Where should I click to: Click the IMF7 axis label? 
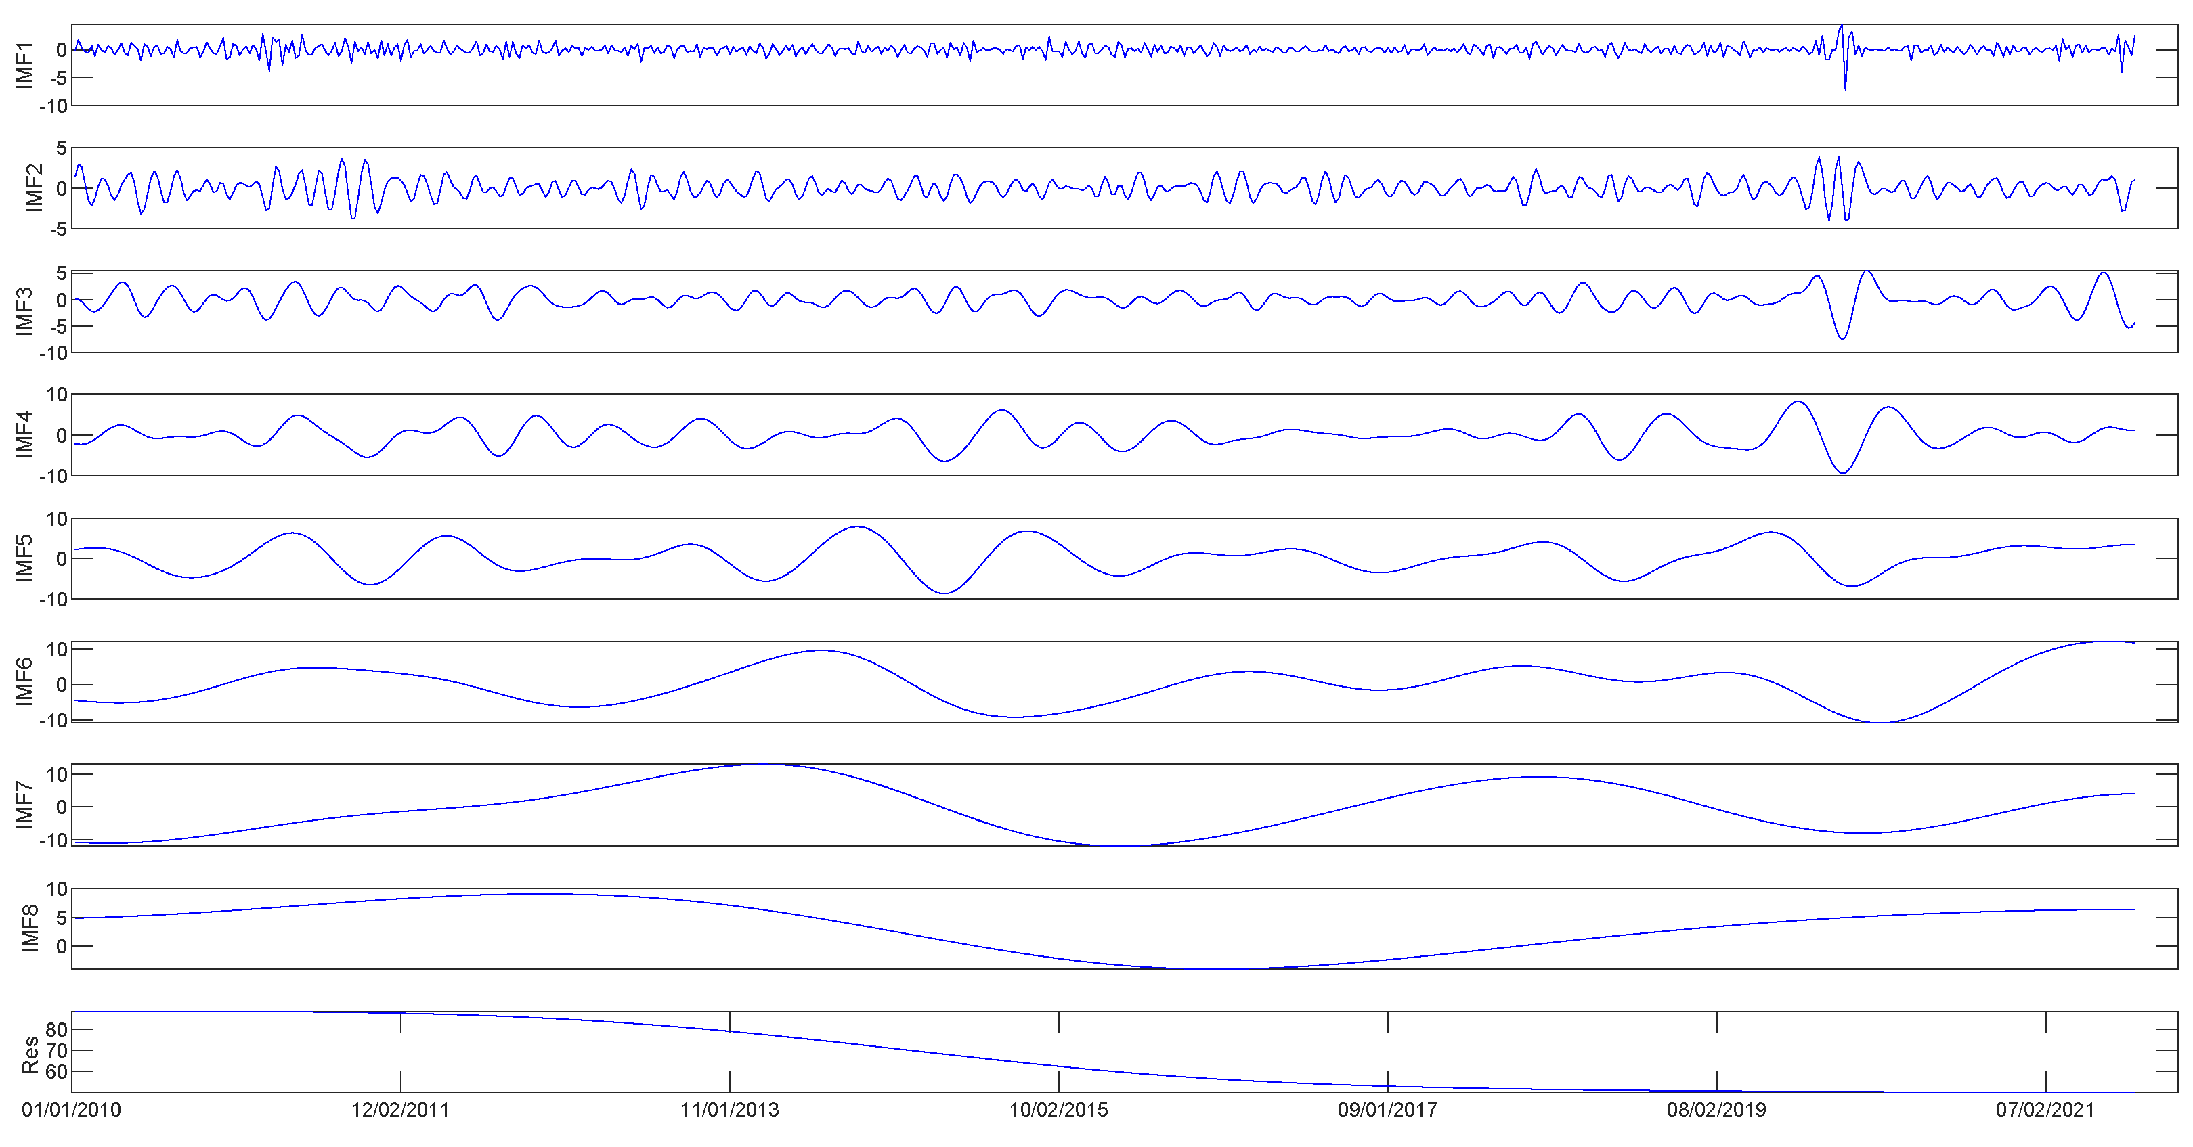24,805
